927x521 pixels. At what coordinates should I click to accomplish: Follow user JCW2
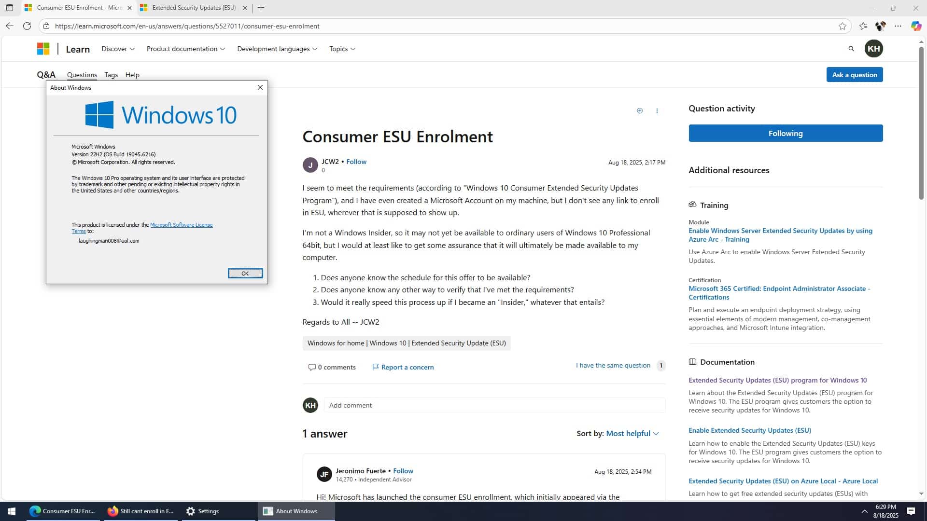pyautogui.click(x=356, y=162)
